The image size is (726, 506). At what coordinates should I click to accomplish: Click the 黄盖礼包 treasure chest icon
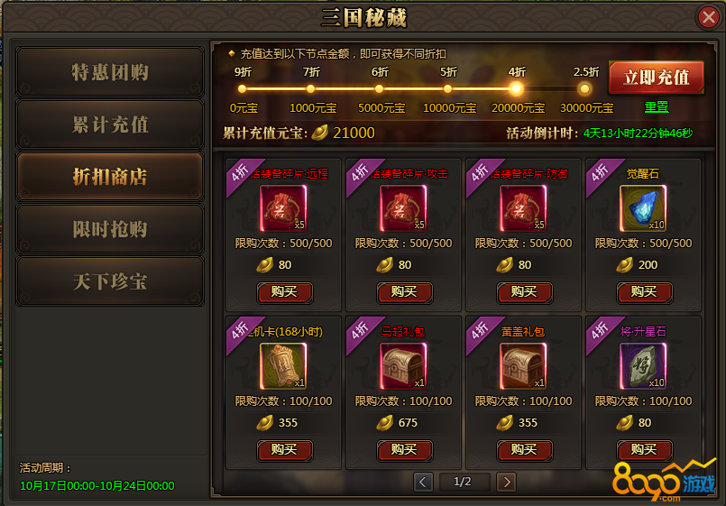523,366
